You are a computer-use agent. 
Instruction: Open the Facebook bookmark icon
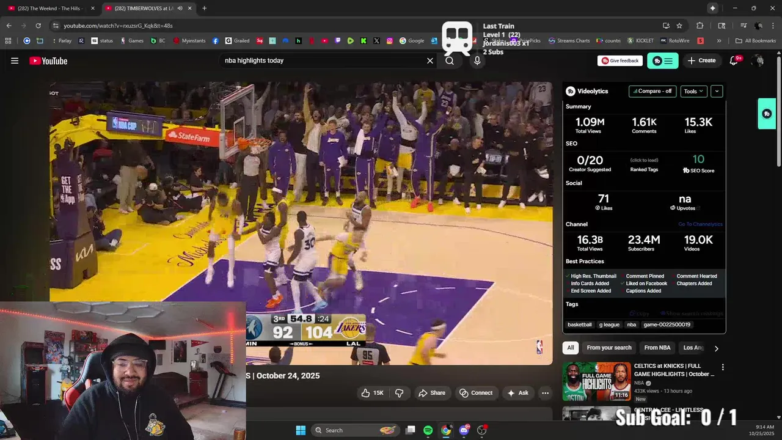[216, 41]
